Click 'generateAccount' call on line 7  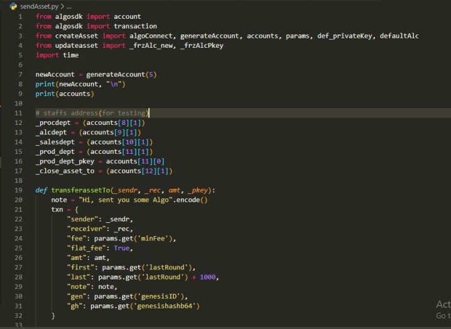tap(116, 75)
